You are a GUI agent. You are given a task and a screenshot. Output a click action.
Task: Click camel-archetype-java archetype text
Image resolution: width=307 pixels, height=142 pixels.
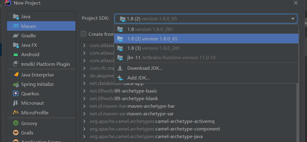click(x=179, y=137)
